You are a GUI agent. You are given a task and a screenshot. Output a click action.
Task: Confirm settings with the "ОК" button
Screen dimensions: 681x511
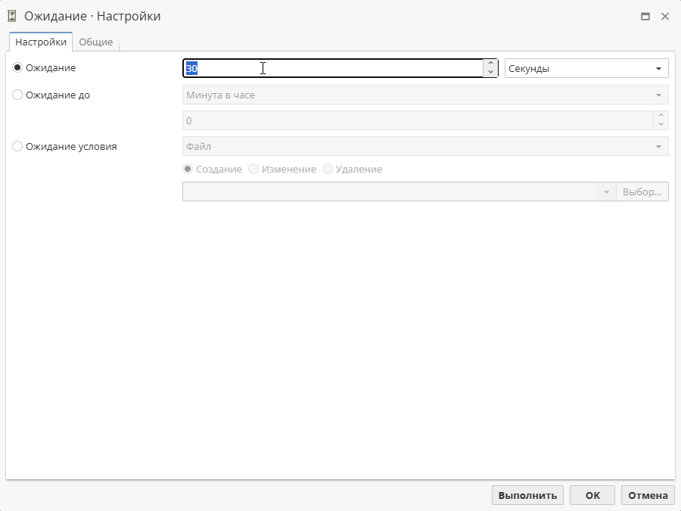tap(592, 494)
